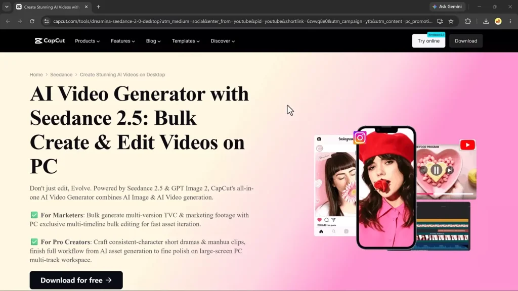
Task: Go to Home breadcrumb link
Action: [36, 75]
